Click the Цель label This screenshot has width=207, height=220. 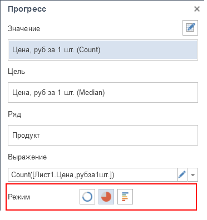click(16, 72)
